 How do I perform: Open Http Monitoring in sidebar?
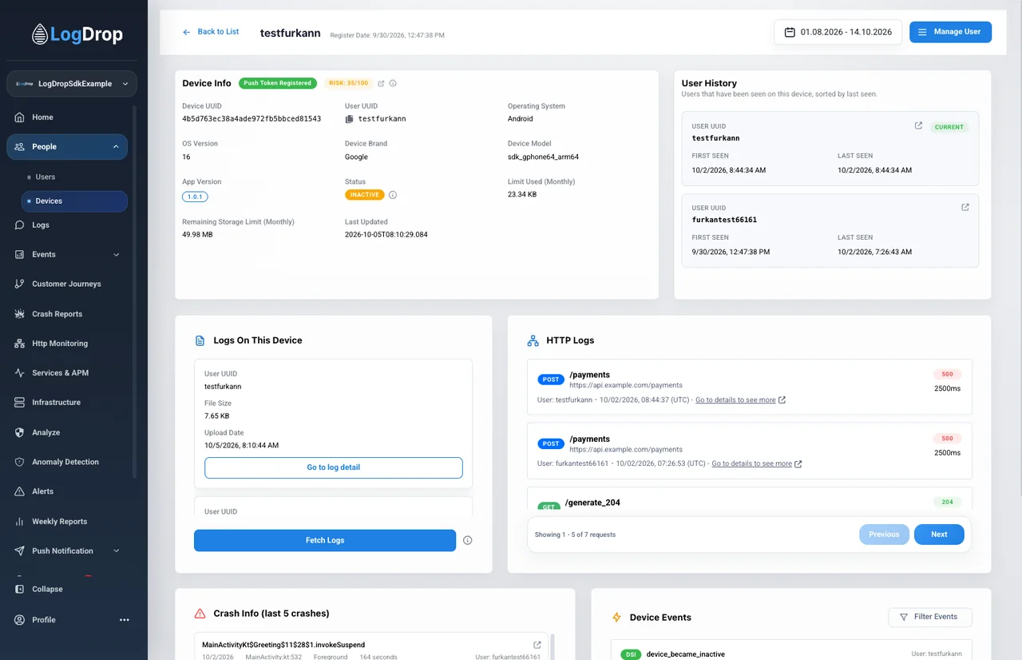point(68,344)
